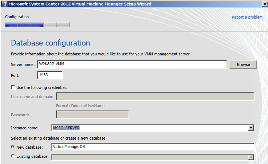Click the Configuration progress bar
Viewport: 268px width, 164px height.
[x=37, y=24]
